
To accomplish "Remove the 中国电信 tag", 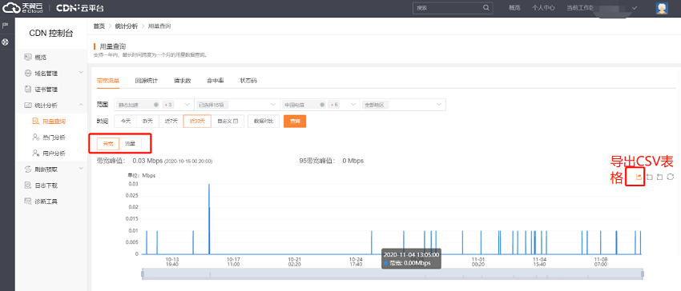I will pyautogui.click(x=322, y=105).
